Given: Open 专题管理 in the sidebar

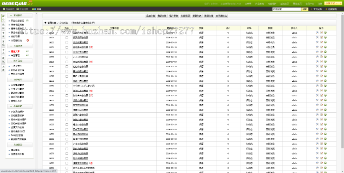Looking at the screenshot, I should [x=15, y=55].
